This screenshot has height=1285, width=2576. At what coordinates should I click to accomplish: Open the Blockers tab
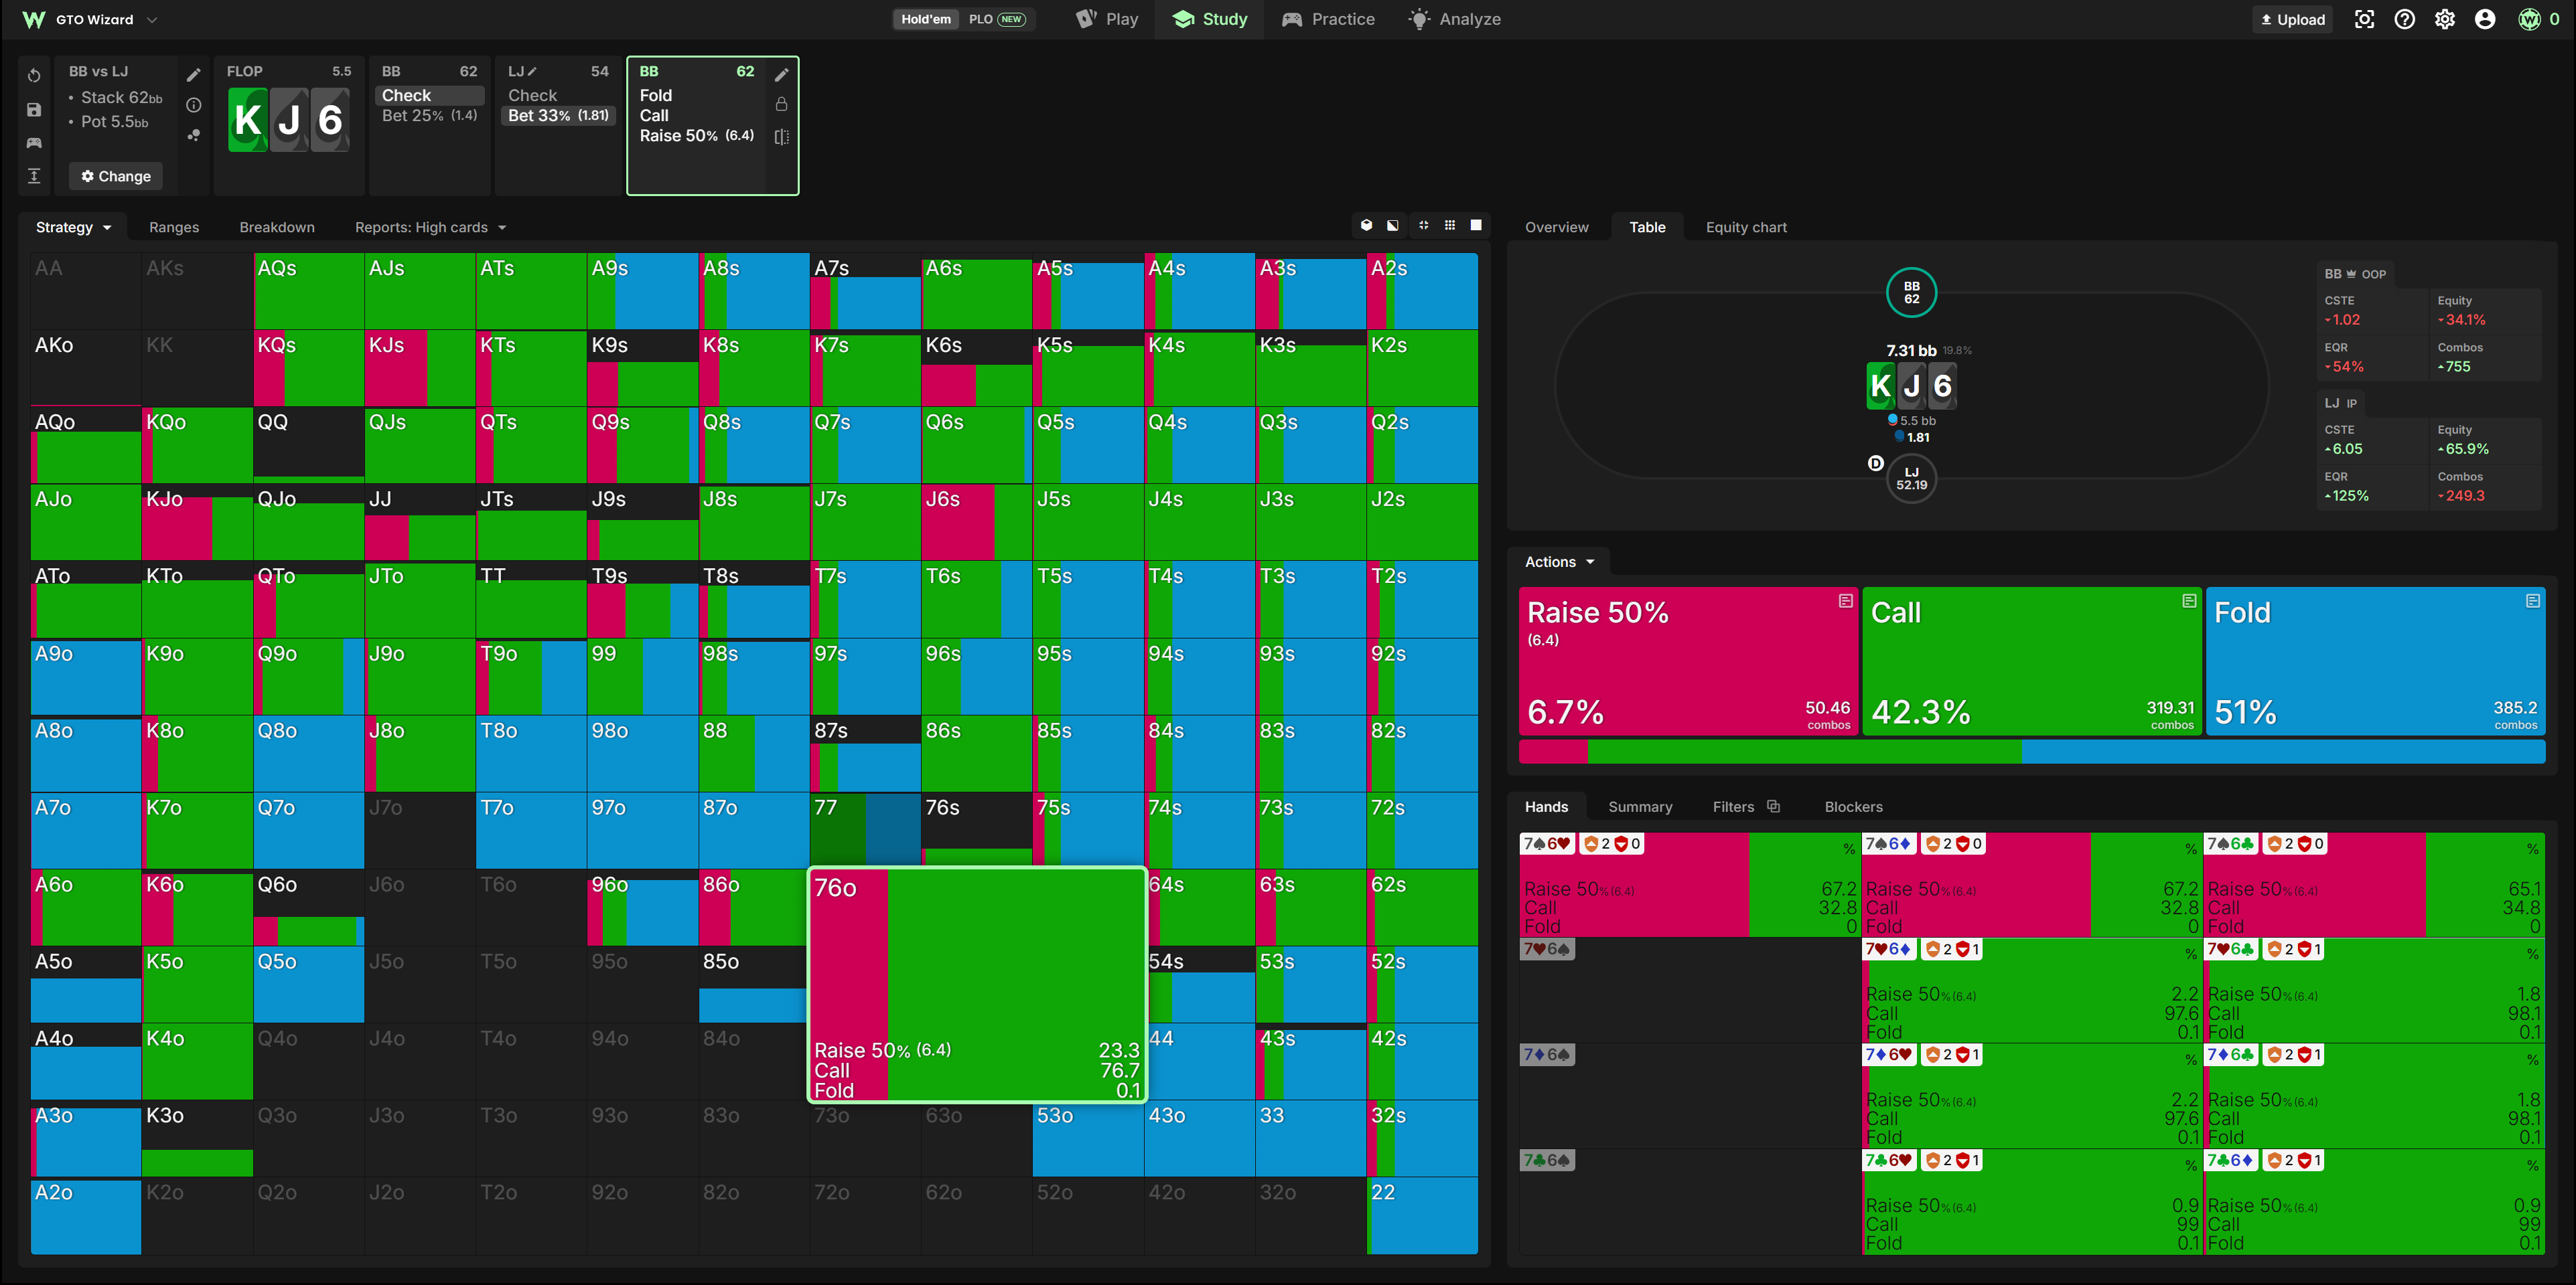tap(1853, 806)
